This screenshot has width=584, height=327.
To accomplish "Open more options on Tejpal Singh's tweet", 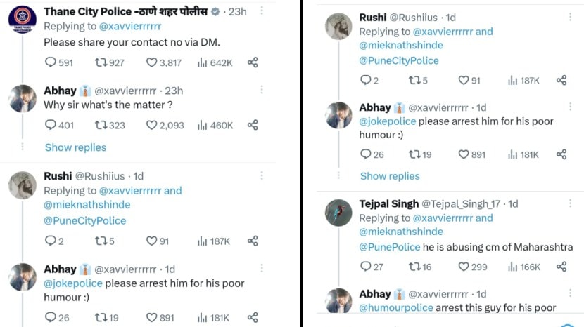I will pos(571,203).
